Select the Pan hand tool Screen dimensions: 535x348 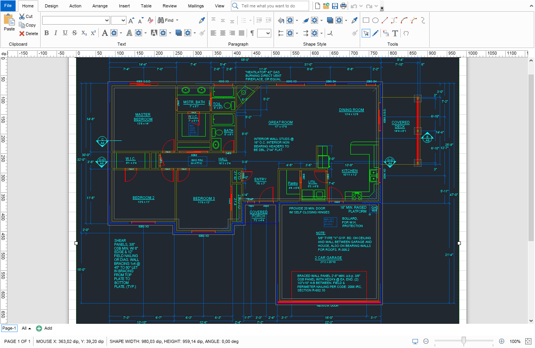[406, 33]
